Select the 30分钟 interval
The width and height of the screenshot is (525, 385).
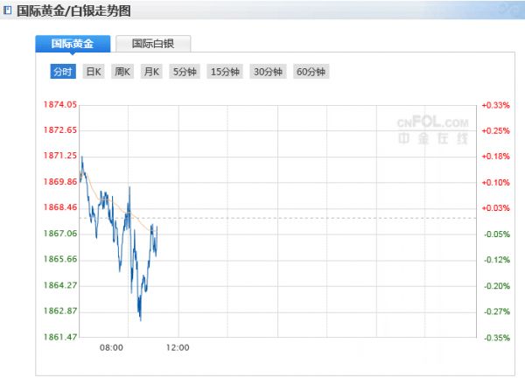click(268, 71)
